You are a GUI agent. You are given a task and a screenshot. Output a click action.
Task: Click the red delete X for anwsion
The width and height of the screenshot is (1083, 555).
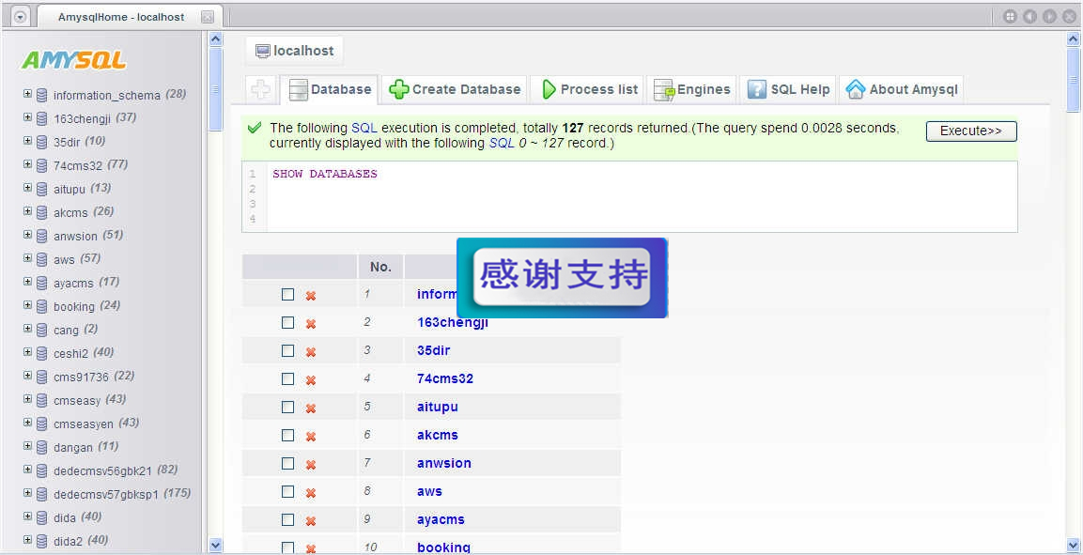(311, 465)
